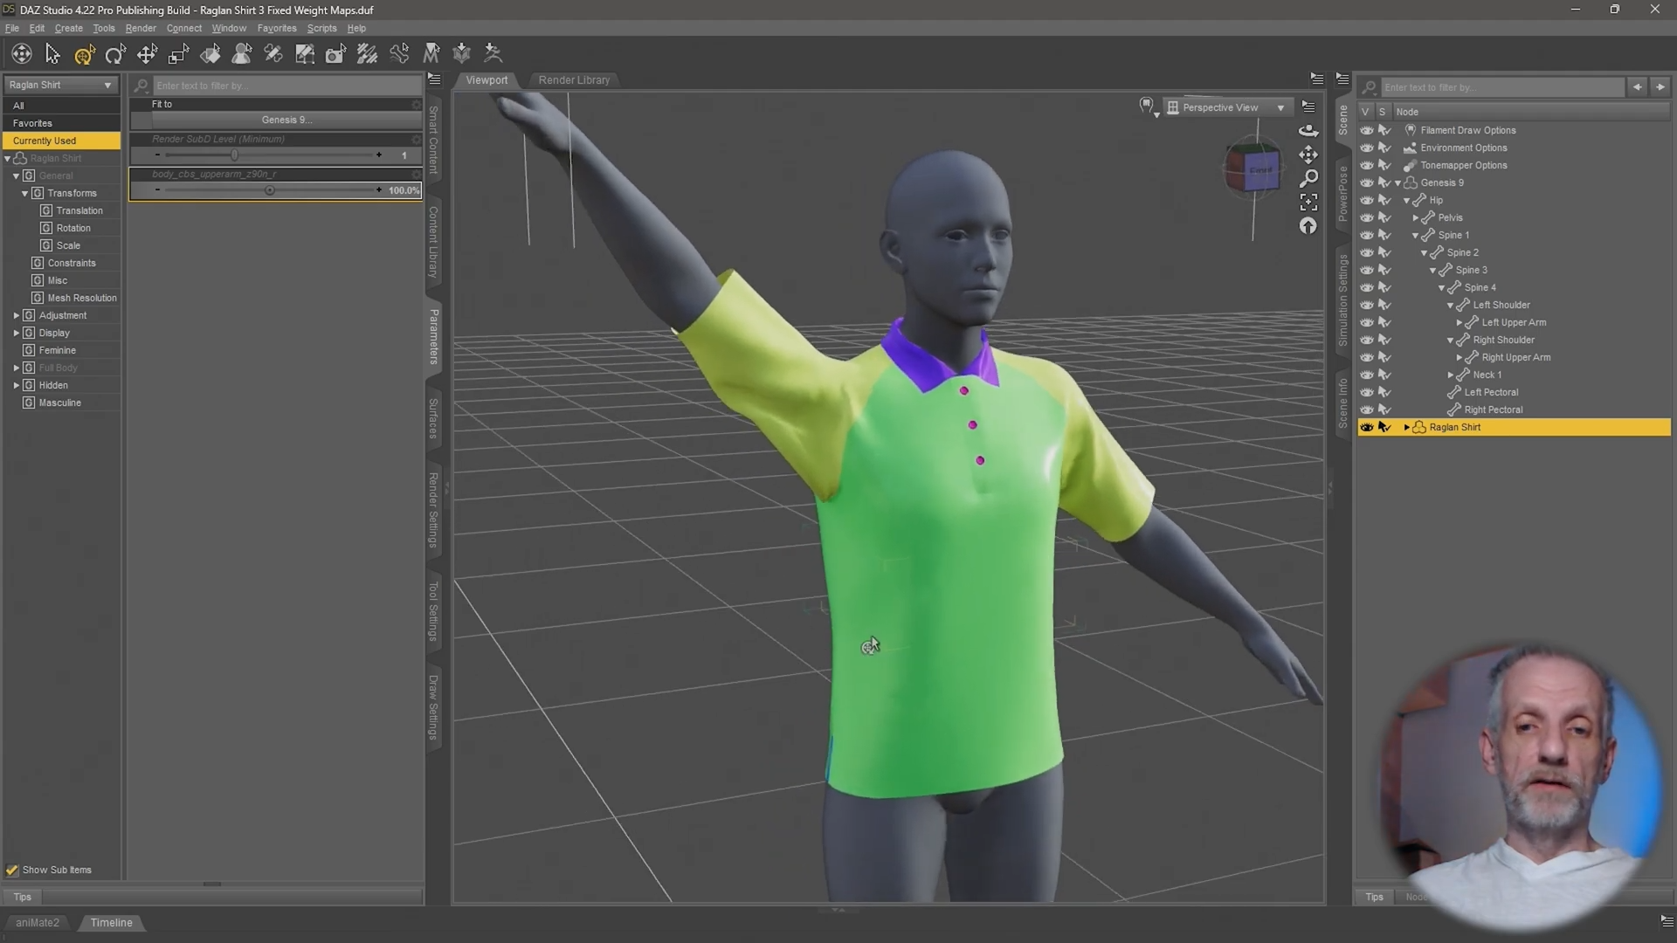This screenshot has height=943, width=1677.
Task: Click the viewport zoom magnifier icon
Action: 1308,178
